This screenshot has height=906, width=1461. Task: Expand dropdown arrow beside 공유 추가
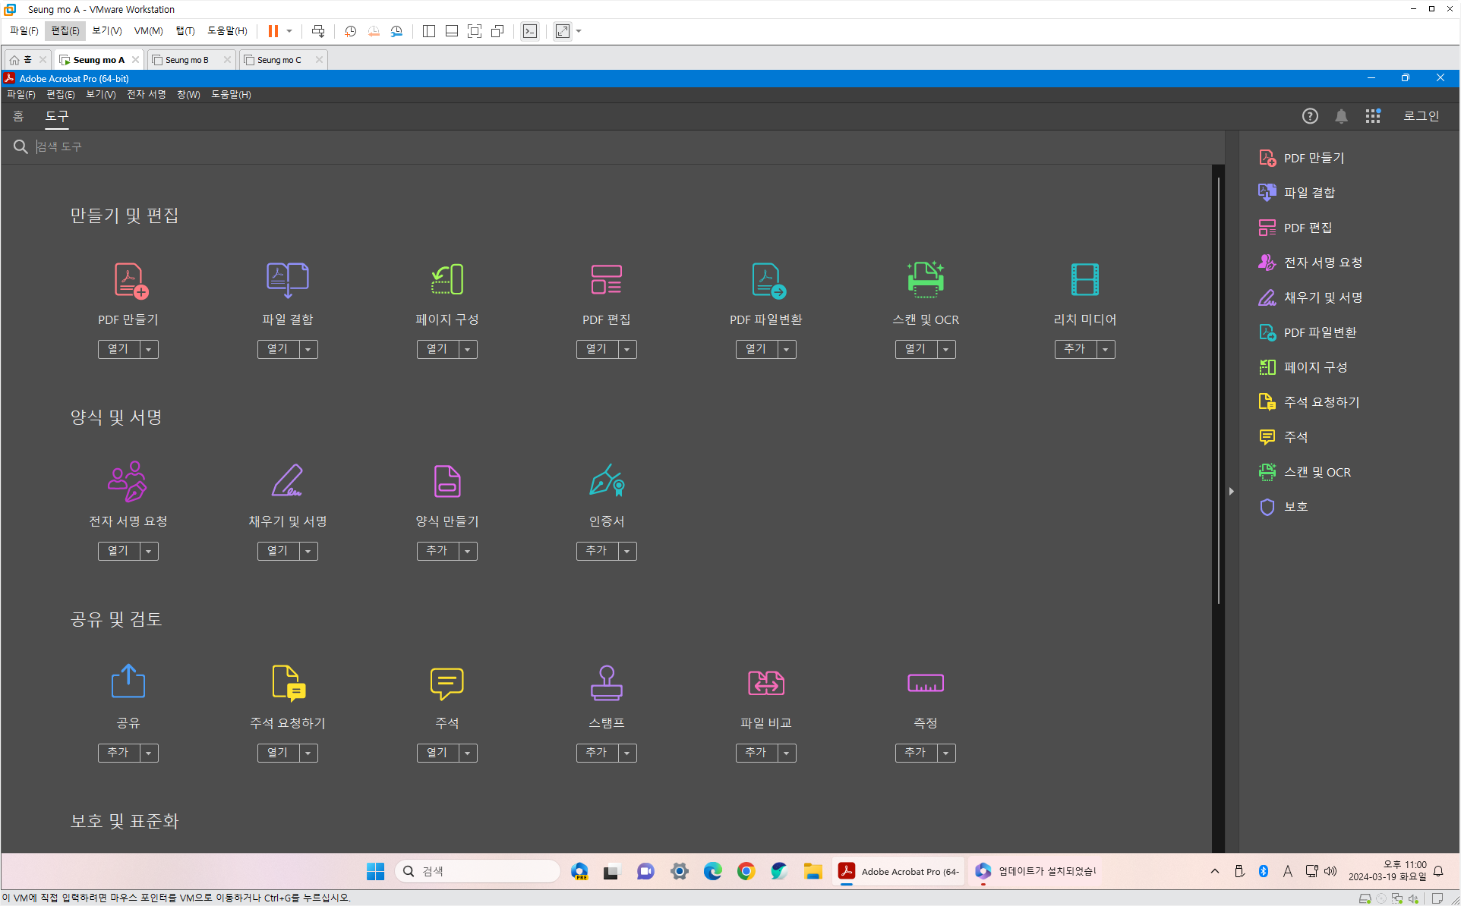149,753
